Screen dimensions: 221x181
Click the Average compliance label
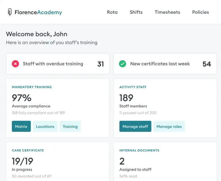(x=31, y=106)
